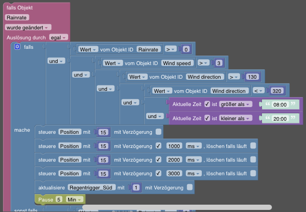Toggle checkbox on 'größer als' time block
The width and height of the screenshot is (306, 212).
[x=207, y=104]
